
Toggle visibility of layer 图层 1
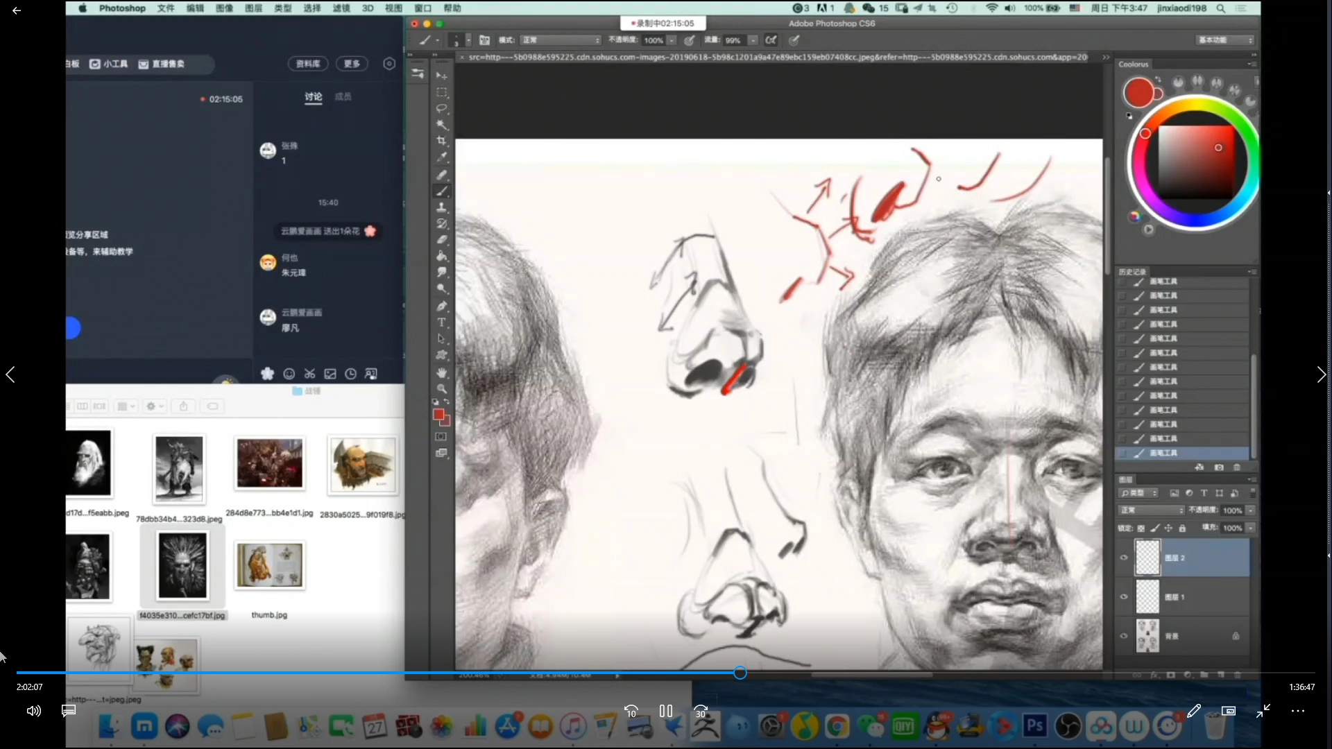click(x=1124, y=596)
